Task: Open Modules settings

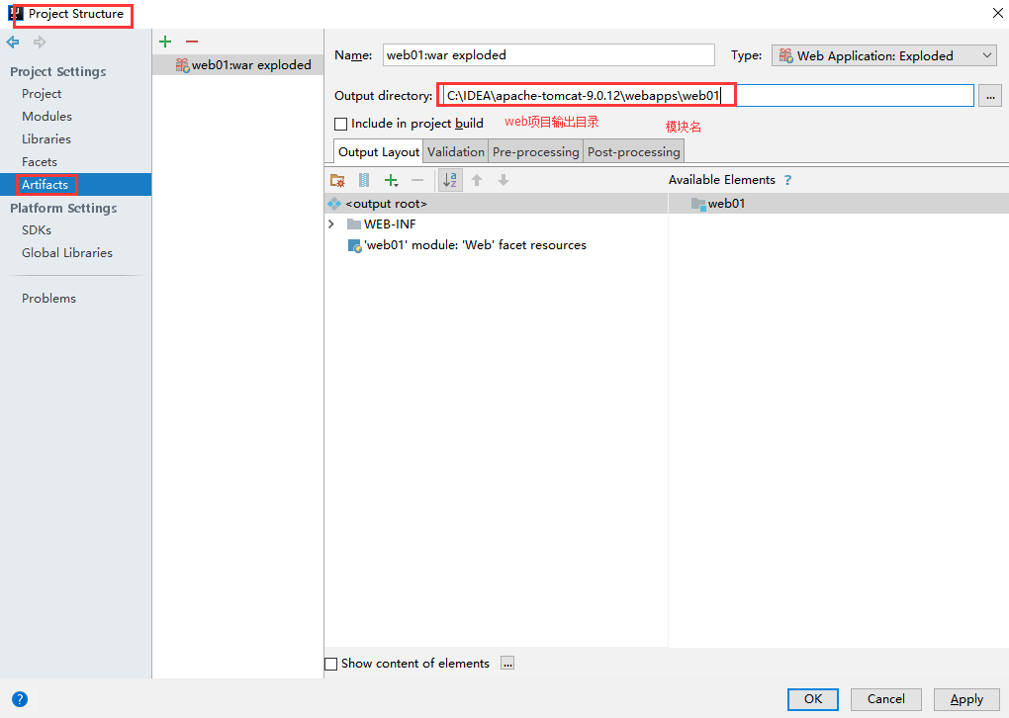Action: pyautogui.click(x=46, y=117)
